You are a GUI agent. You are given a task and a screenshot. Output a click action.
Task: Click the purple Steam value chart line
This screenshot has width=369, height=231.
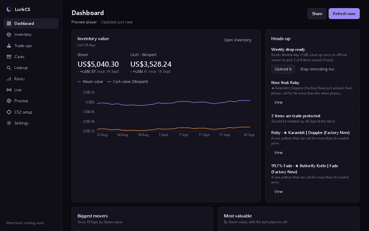(x=174, y=103)
